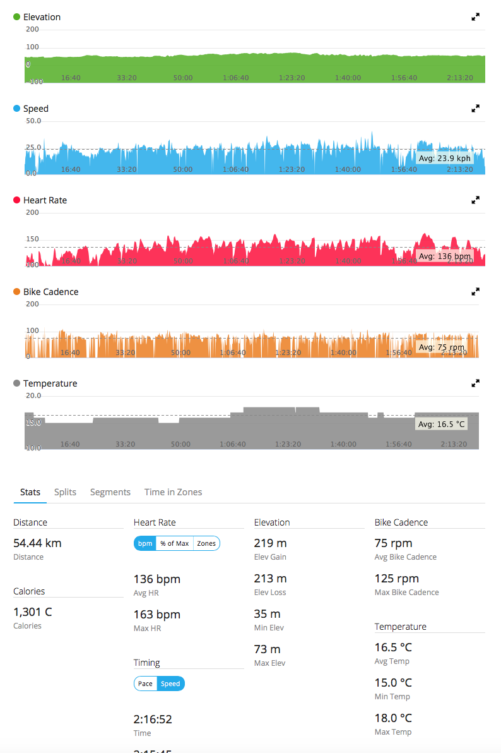Switch timing display to Pace
The image size is (501, 753).
pyautogui.click(x=145, y=684)
